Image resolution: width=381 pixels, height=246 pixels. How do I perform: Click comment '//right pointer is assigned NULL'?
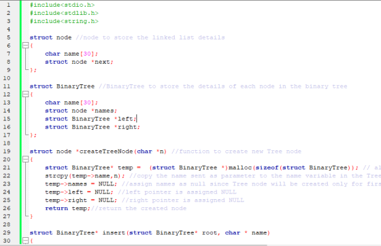point(183,200)
